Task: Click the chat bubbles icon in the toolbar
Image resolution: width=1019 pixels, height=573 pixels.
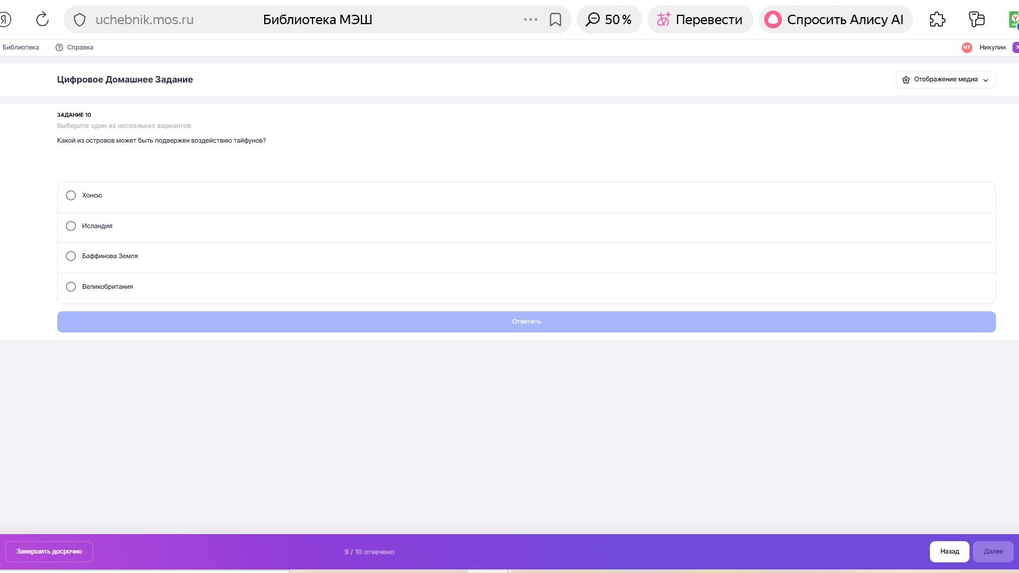Action: point(977,19)
